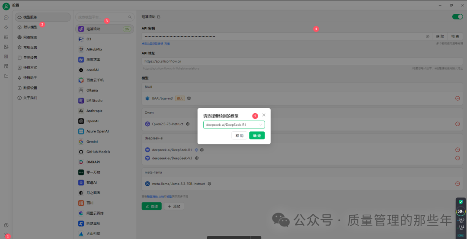
Task: Open the model selection dropdown in dialog
Action: (234, 124)
